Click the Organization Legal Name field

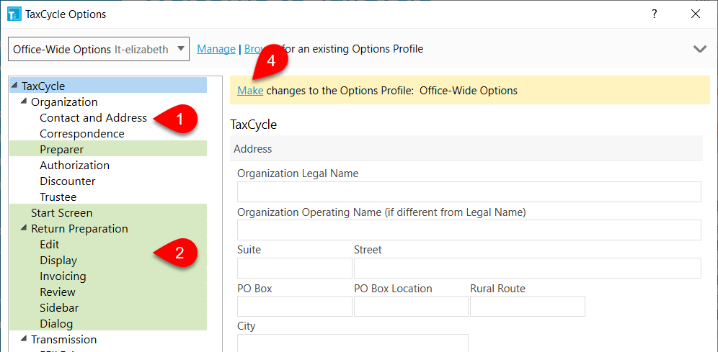click(x=469, y=192)
